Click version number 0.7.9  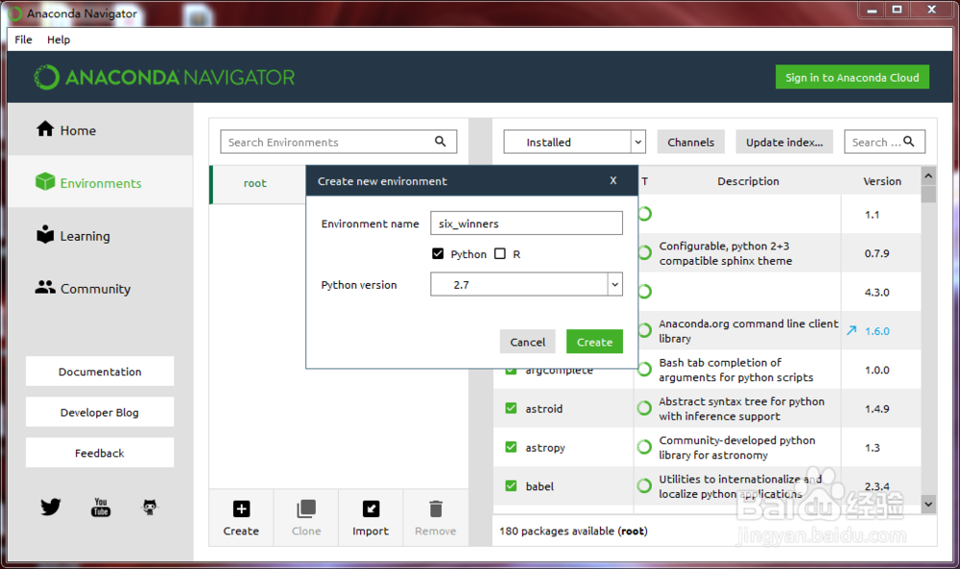(x=876, y=253)
